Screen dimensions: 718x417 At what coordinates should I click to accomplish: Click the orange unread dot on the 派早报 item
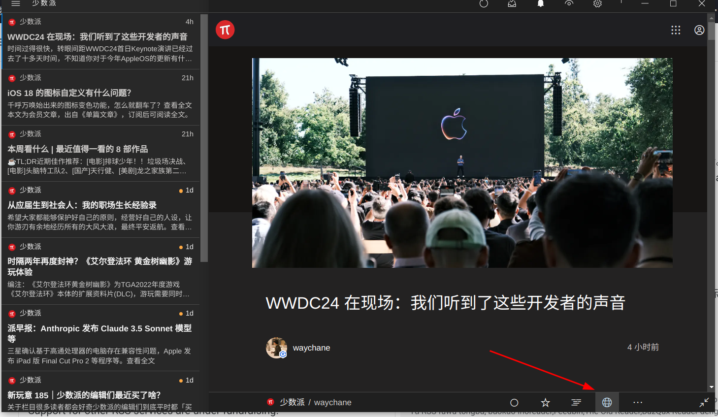(181, 314)
